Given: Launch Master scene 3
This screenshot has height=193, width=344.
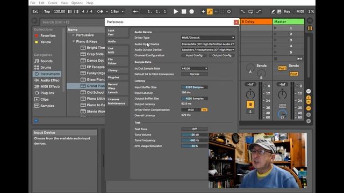Looking at the screenshot, I should (275, 40).
